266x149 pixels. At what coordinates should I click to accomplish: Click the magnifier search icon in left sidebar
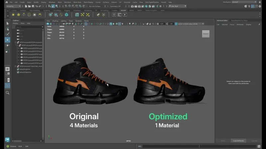click(7, 93)
